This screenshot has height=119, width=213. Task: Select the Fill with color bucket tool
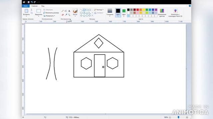point(66,11)
